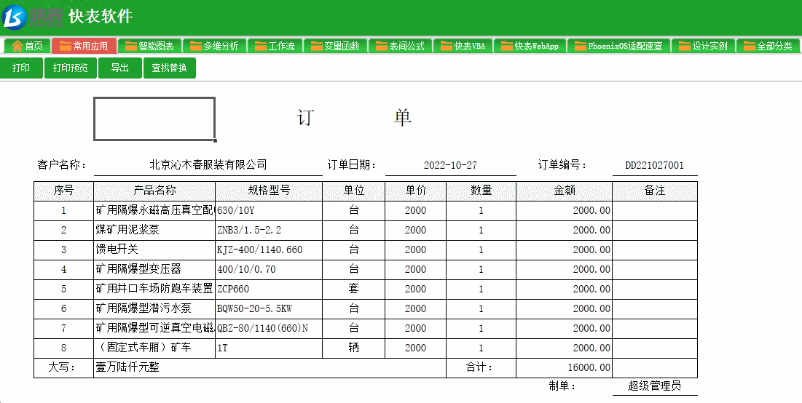This screenshot has height=403, width=802.
Task: Click the folder icon on 工作流 tab
Action: 261,46
